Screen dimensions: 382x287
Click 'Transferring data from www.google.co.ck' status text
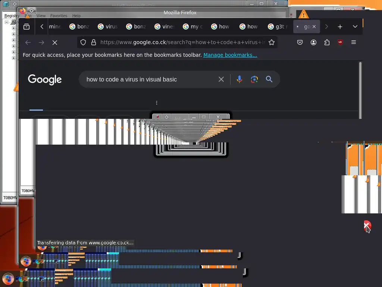pyautogui.click(x=85, y=243)
